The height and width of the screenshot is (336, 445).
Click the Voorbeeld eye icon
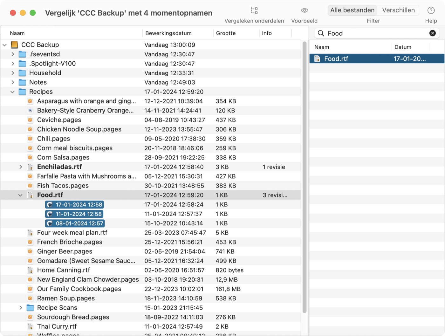304,10
